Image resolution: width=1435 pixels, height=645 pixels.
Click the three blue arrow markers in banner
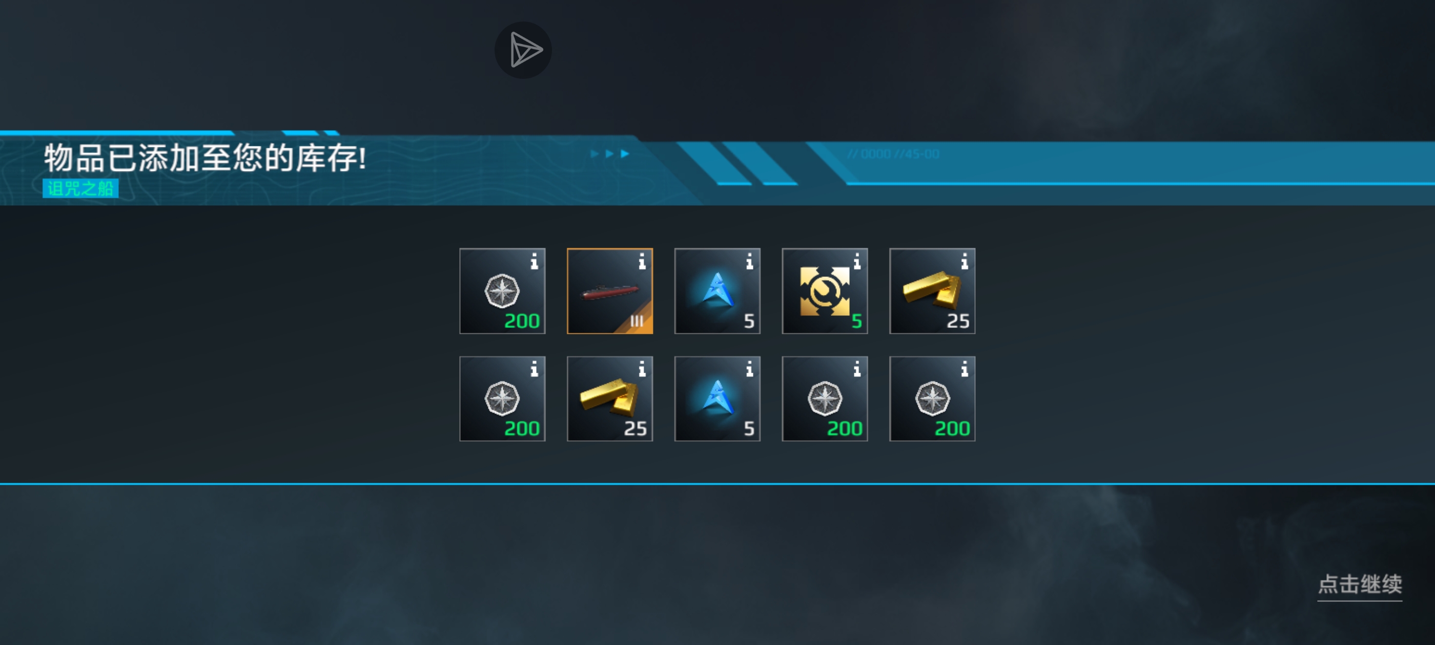[x=610, y=154]
